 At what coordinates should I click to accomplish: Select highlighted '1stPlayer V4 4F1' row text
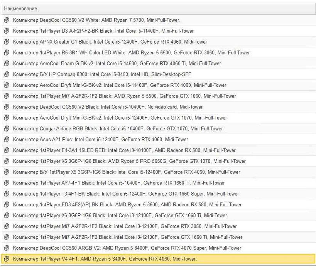[x=105, y=259]
